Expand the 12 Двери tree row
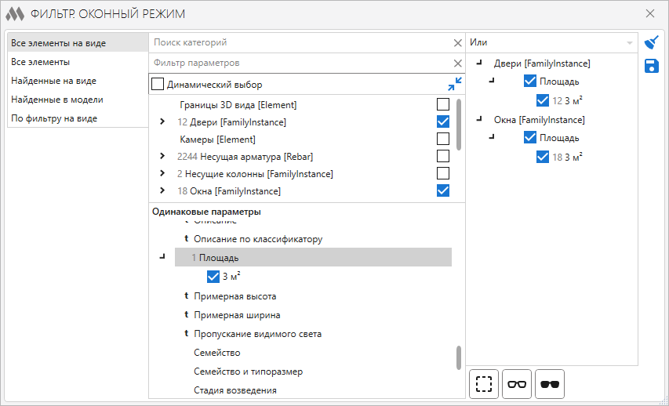 click(162, 122)
